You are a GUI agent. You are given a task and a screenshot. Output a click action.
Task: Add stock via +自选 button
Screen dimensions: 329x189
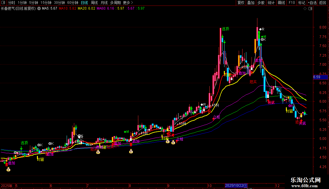pyautogui.click(x=312, y=3)
